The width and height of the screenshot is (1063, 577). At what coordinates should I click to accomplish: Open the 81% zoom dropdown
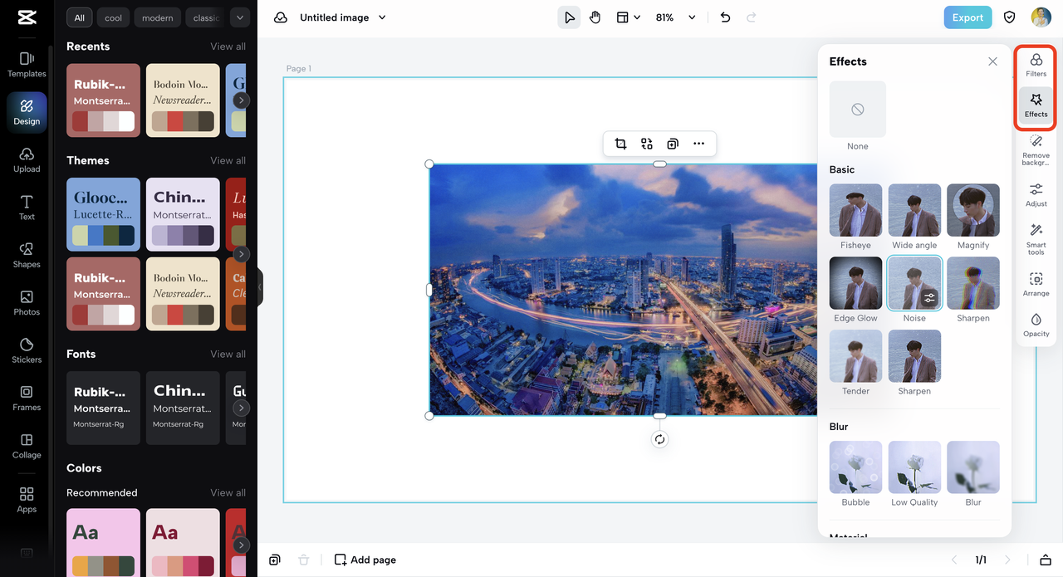675,17
